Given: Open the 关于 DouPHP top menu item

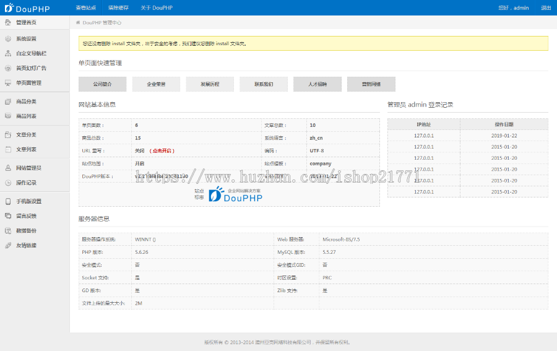Looking at the screenshot, I should (156, 8).
